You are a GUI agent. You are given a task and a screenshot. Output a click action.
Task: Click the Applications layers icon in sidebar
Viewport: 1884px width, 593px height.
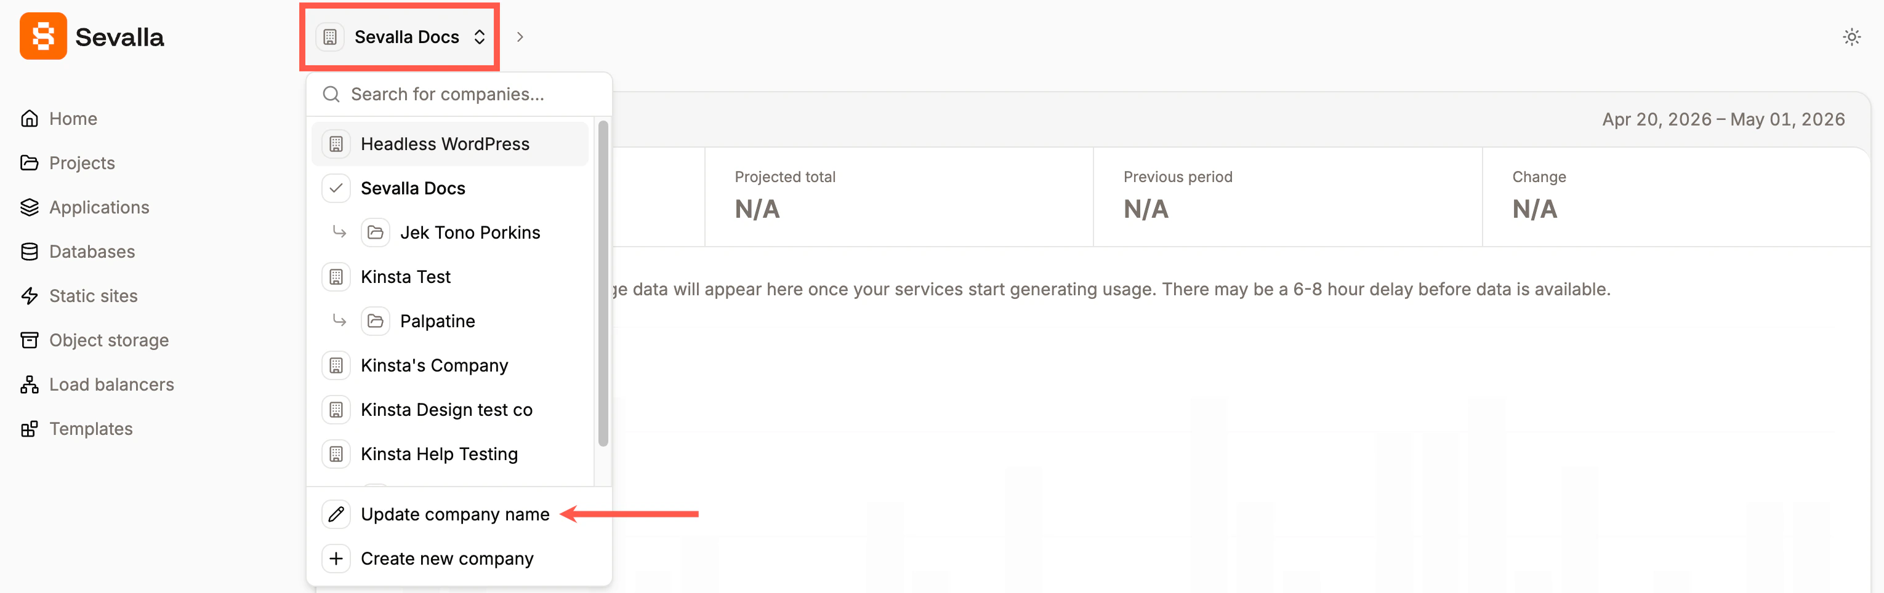[30, 207]
